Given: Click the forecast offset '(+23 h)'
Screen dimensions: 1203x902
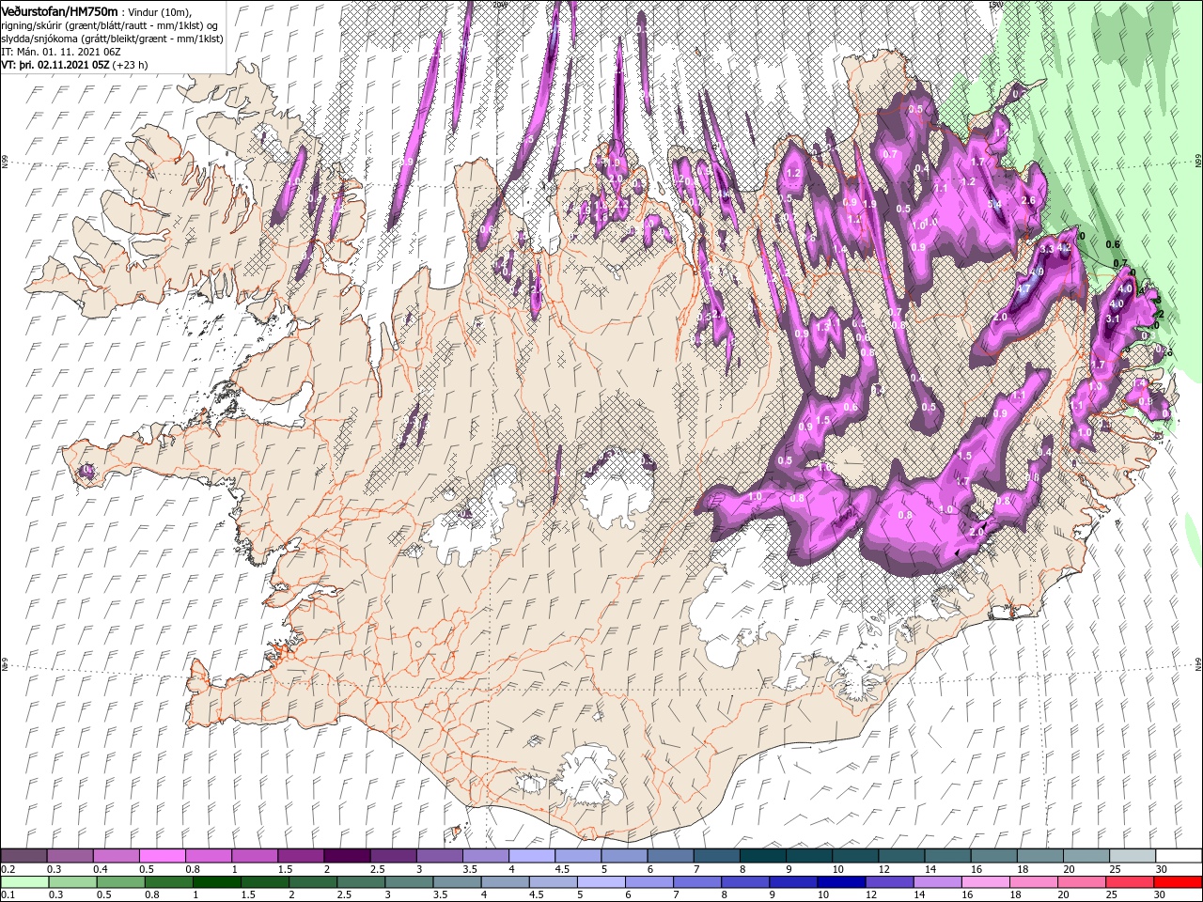Looking at the screenshot, I should [x=130, y=65].
